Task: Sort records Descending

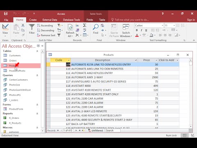Action: click(x=46, y=30)
